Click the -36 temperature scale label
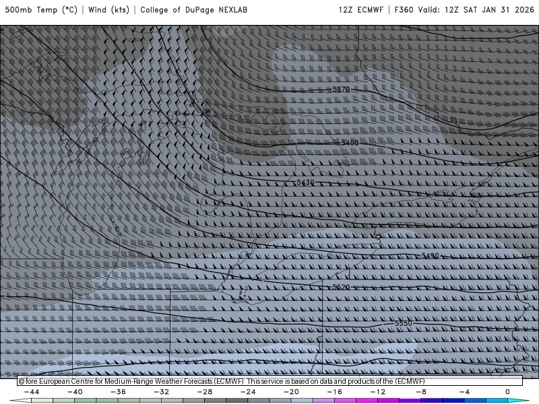Screen dimensions: 539x404 pyautogui.click(x=118, y=392)
